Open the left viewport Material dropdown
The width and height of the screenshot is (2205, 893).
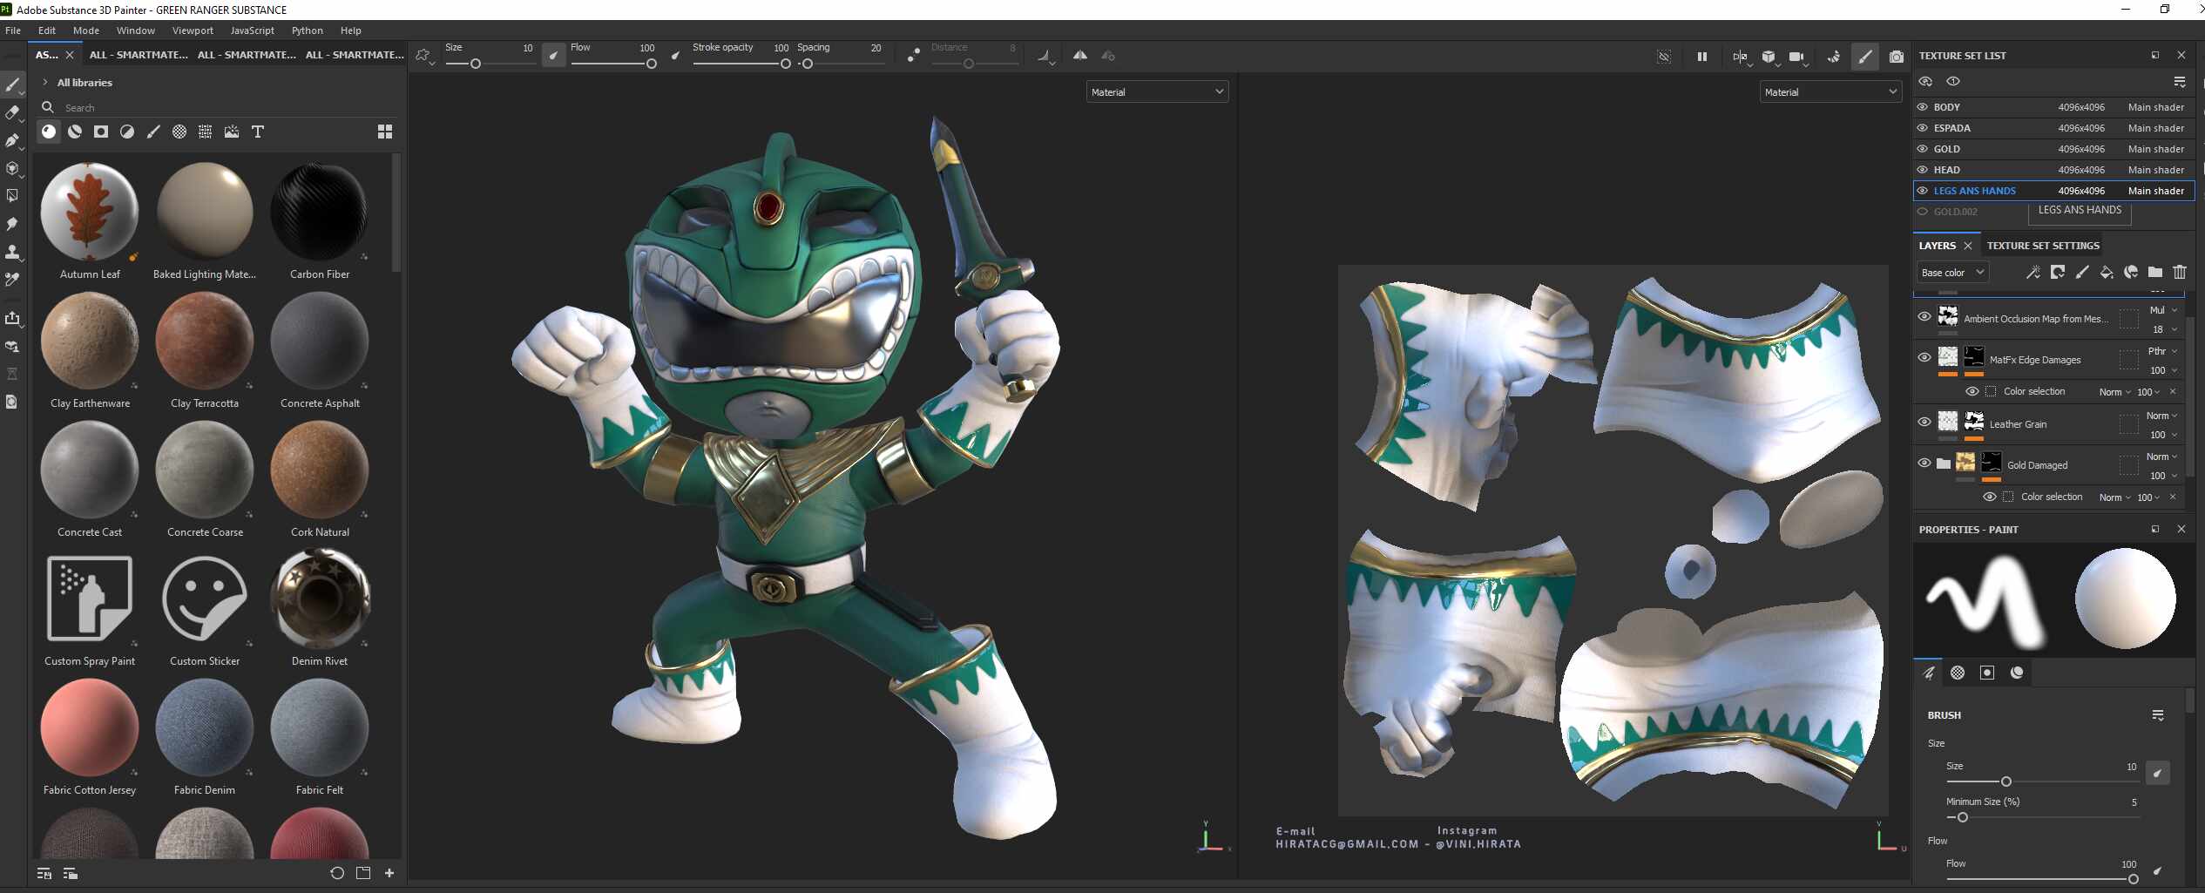click(x=1157, y=91)
